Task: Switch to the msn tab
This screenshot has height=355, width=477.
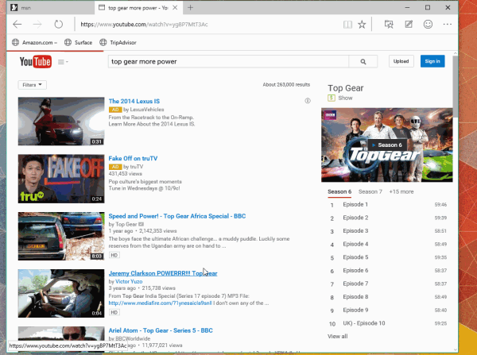Action: point(50,8)
